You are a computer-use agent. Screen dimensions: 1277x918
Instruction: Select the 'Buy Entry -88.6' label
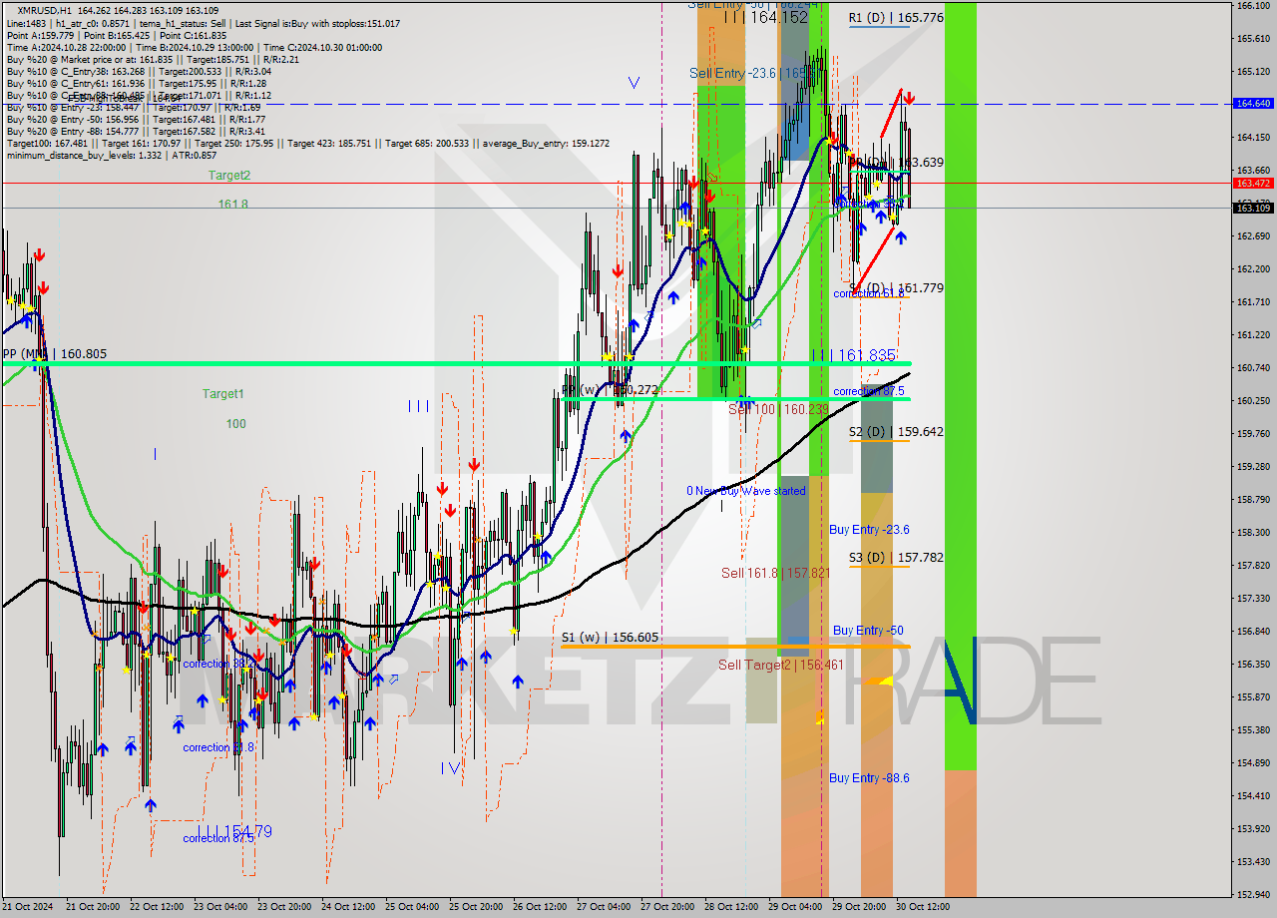pos(869,778)
